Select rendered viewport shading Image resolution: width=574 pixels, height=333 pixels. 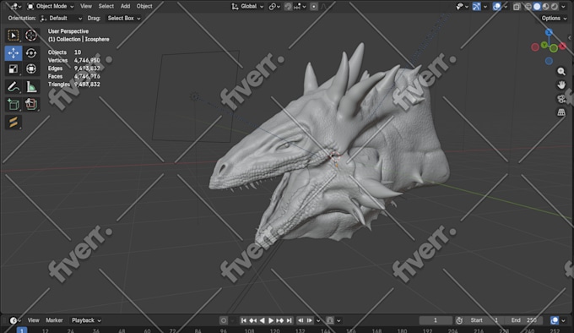point(555,7)
